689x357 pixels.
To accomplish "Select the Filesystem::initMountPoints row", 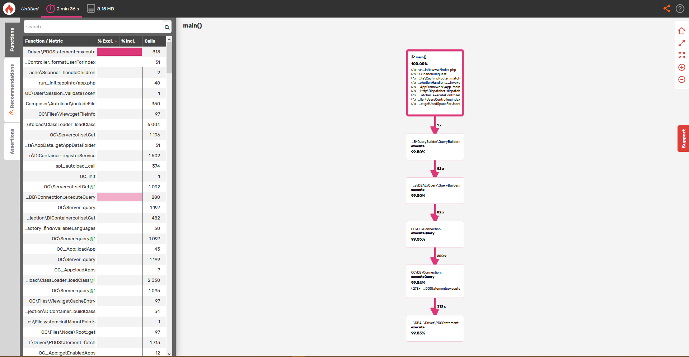I will (95, 322).
